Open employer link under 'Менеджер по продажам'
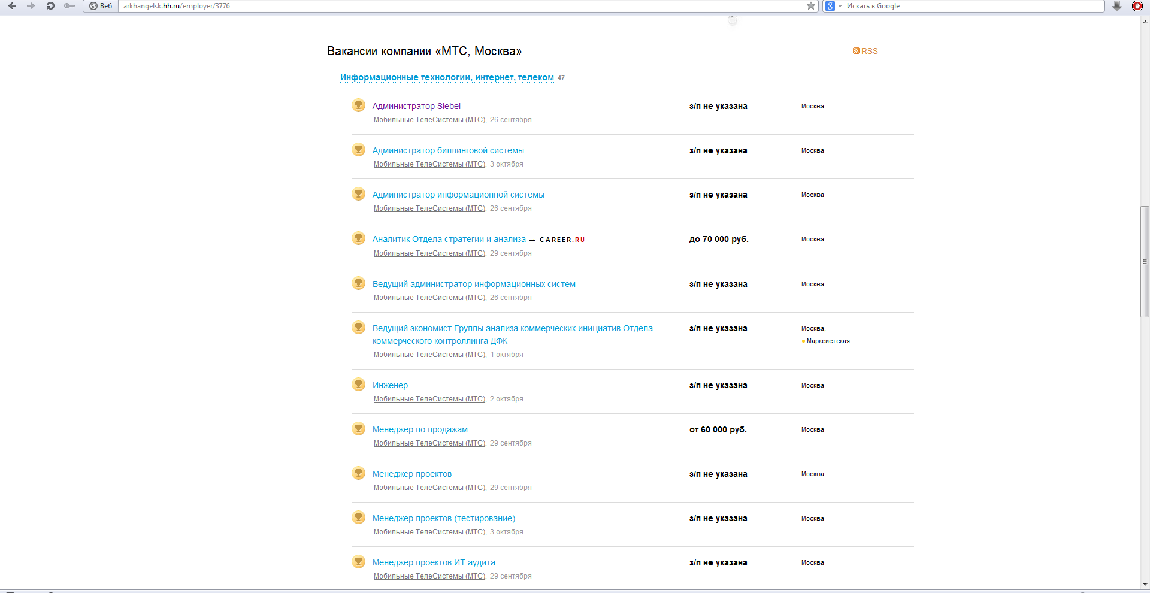This screenshot has height=593, width=1150. point(429,443)
